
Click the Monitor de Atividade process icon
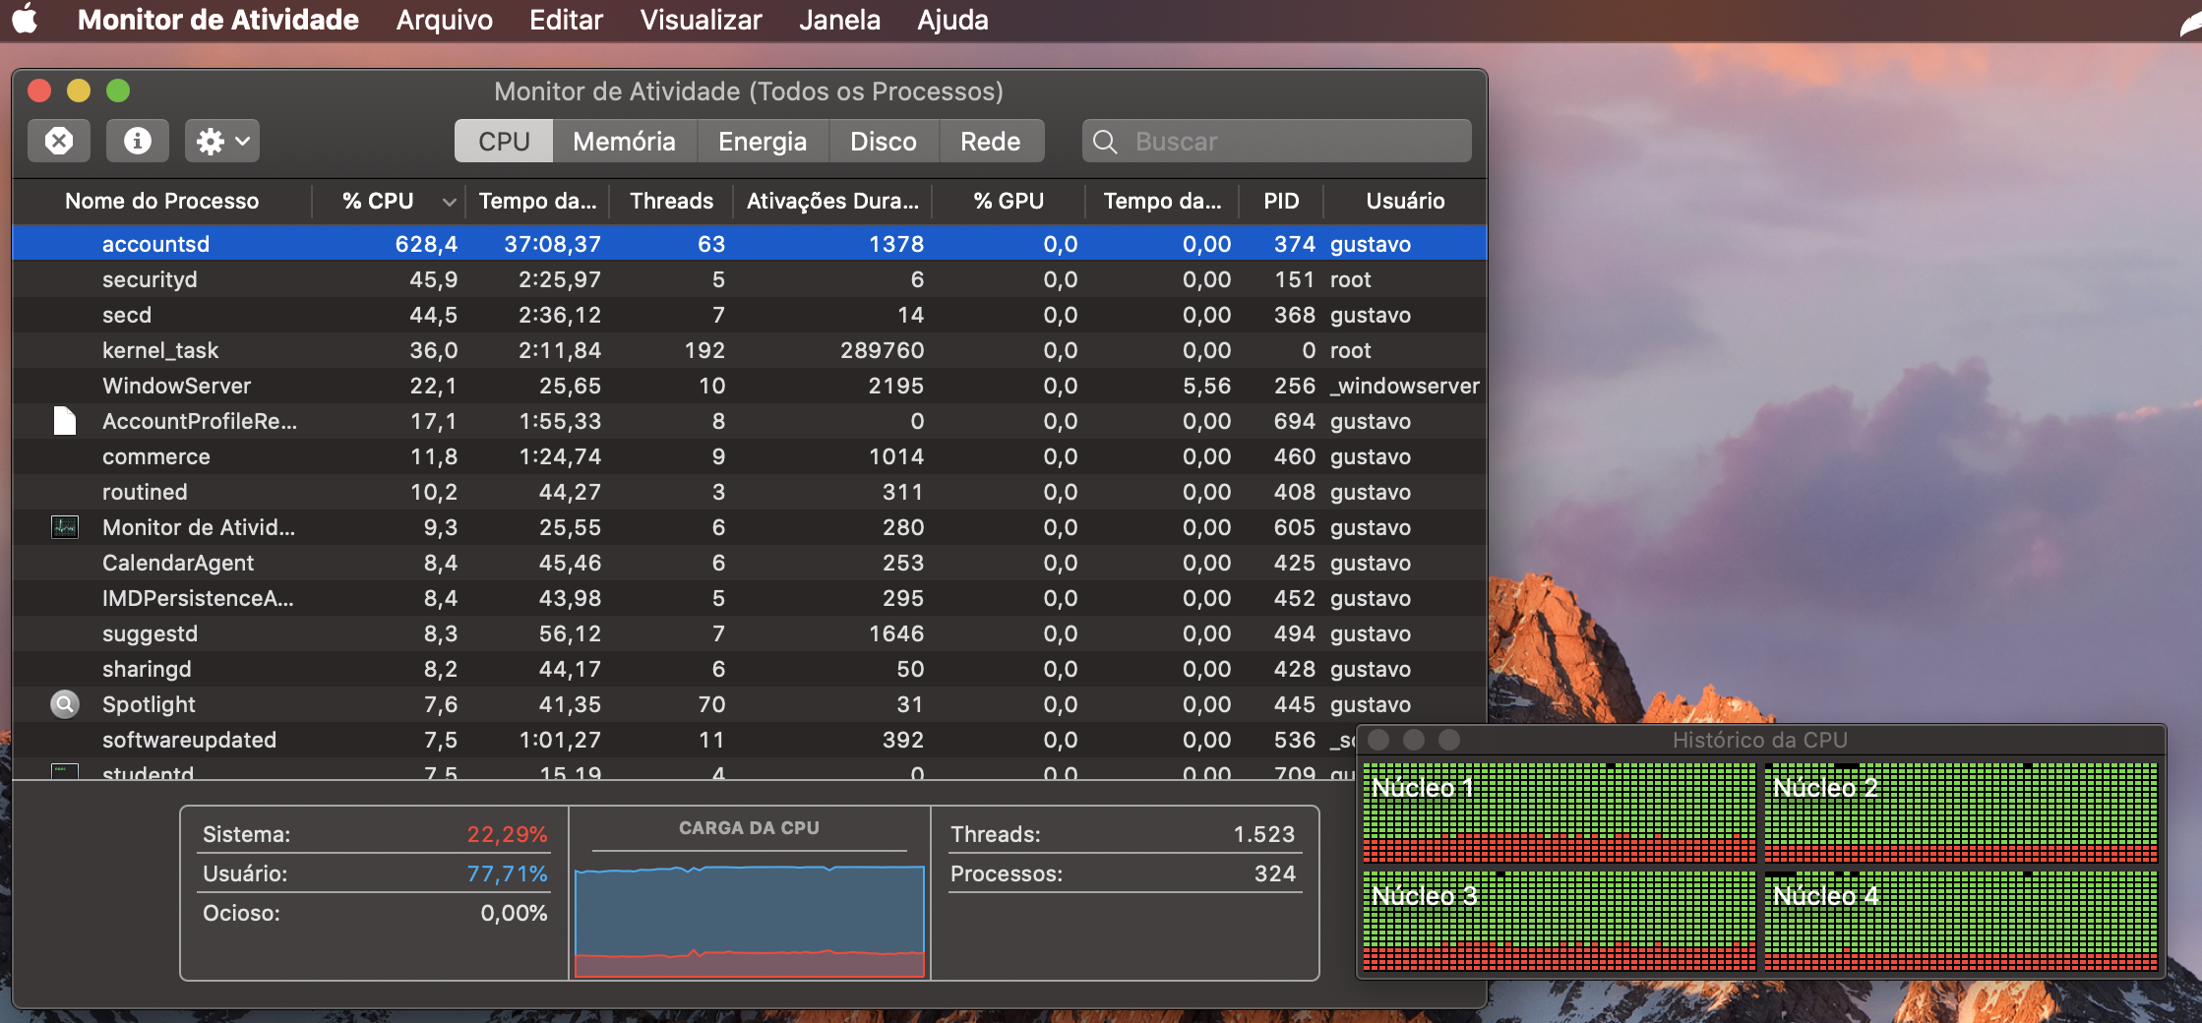point(65,527)
